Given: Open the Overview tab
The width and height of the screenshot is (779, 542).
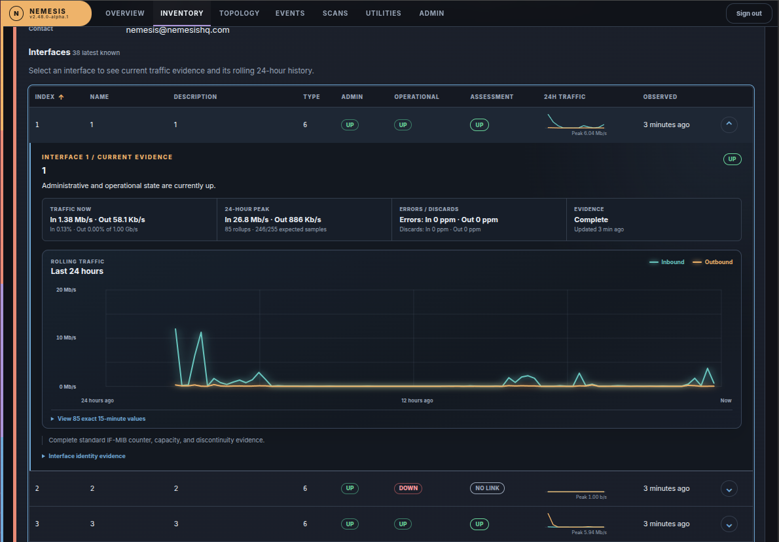Looking at the screenshot, I should coord(124,13).
